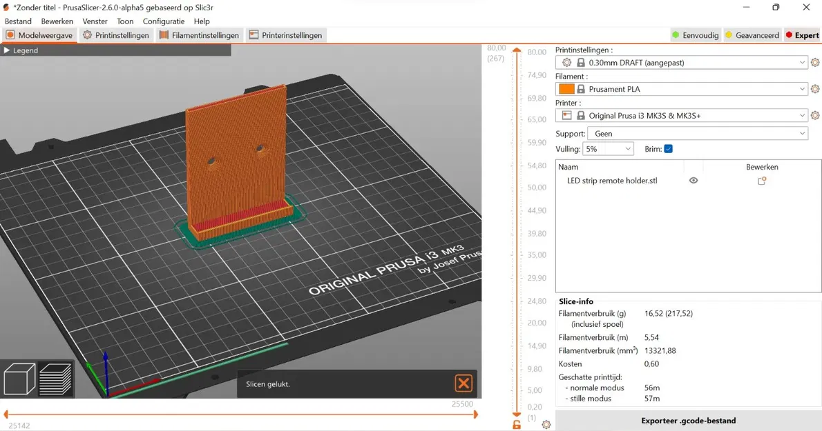Screen dimensions: 822x431
Task: Close the 'Slicen gelukt' notification
Action: [463, 383]
